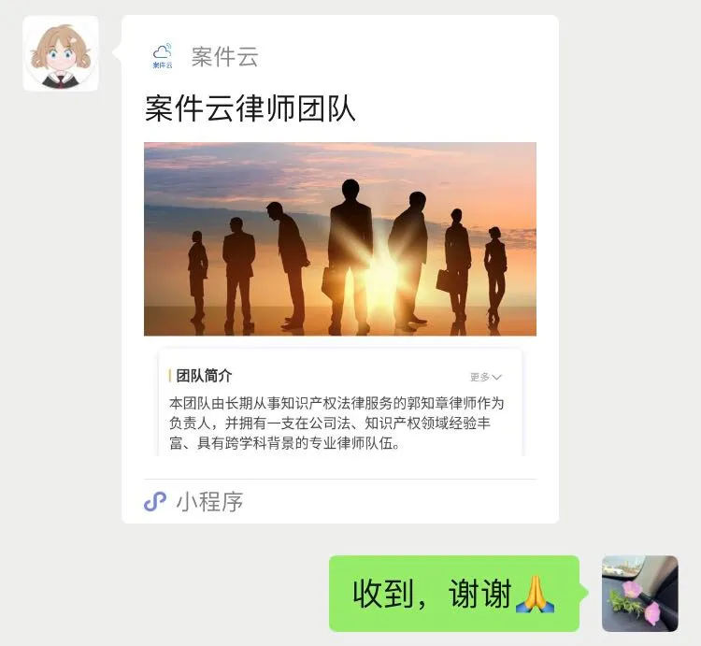Open the 案件云律师团队 card title
Screen dimensions: 701x646
pos(250,108)
